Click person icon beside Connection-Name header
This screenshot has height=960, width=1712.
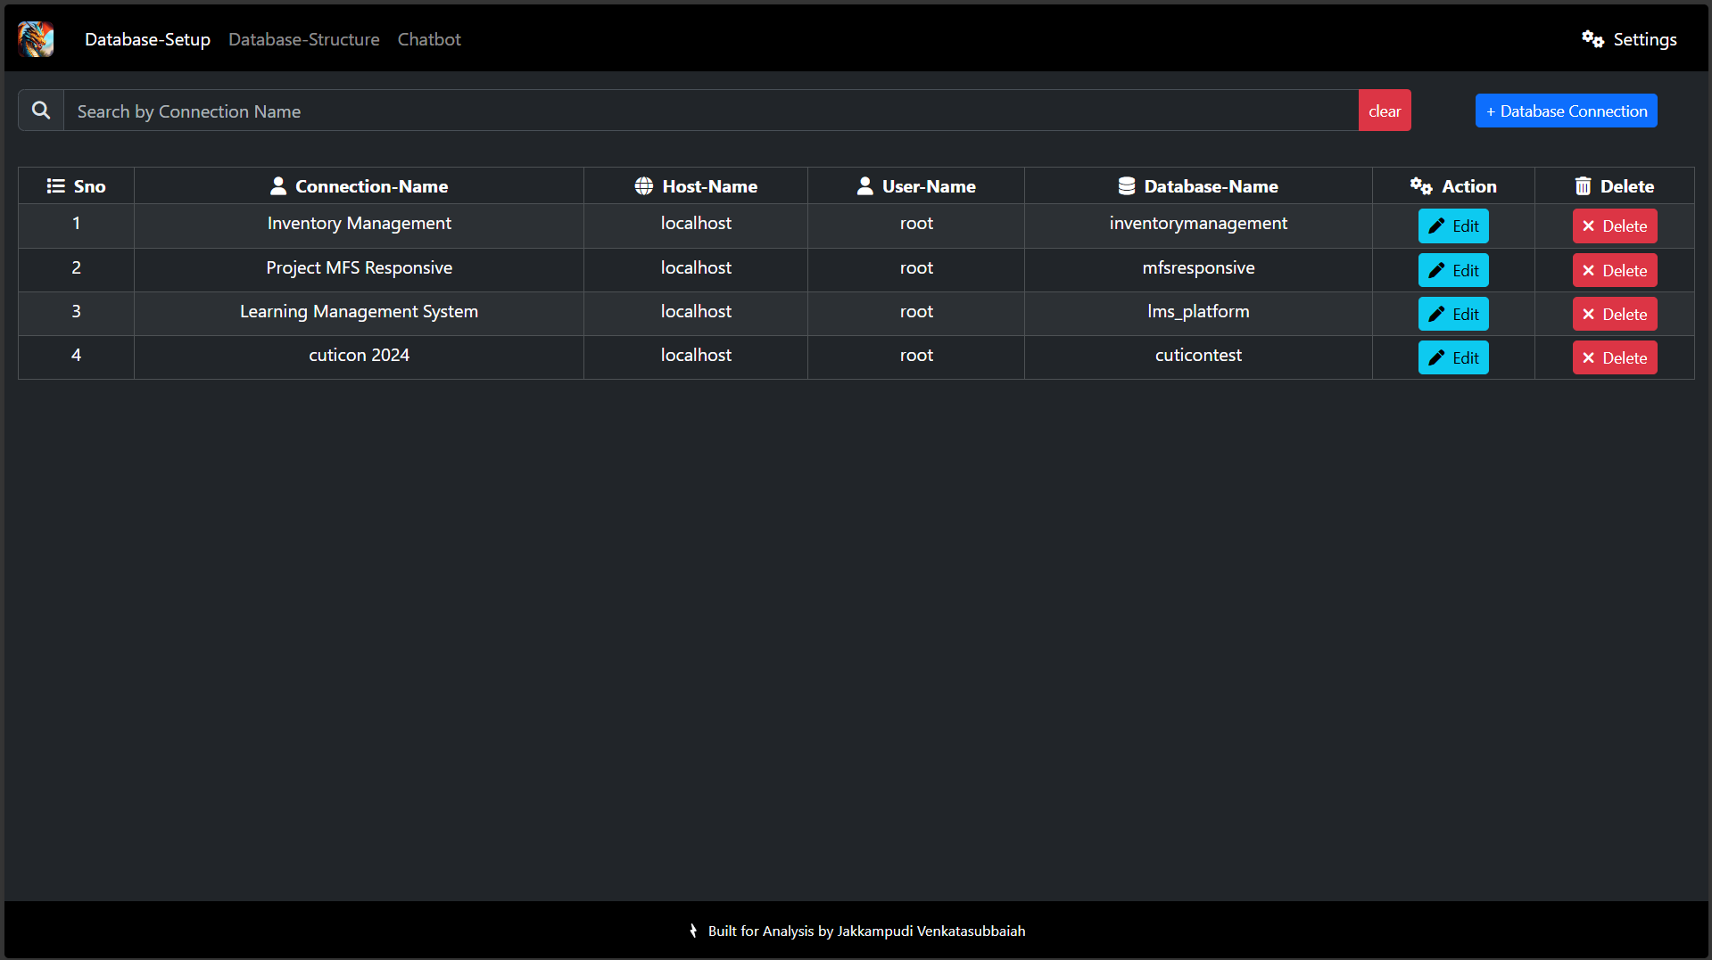[x=278, y=186]
